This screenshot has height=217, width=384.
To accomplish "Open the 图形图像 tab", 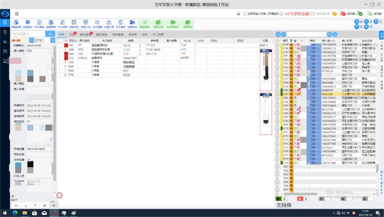I will 85,35.
